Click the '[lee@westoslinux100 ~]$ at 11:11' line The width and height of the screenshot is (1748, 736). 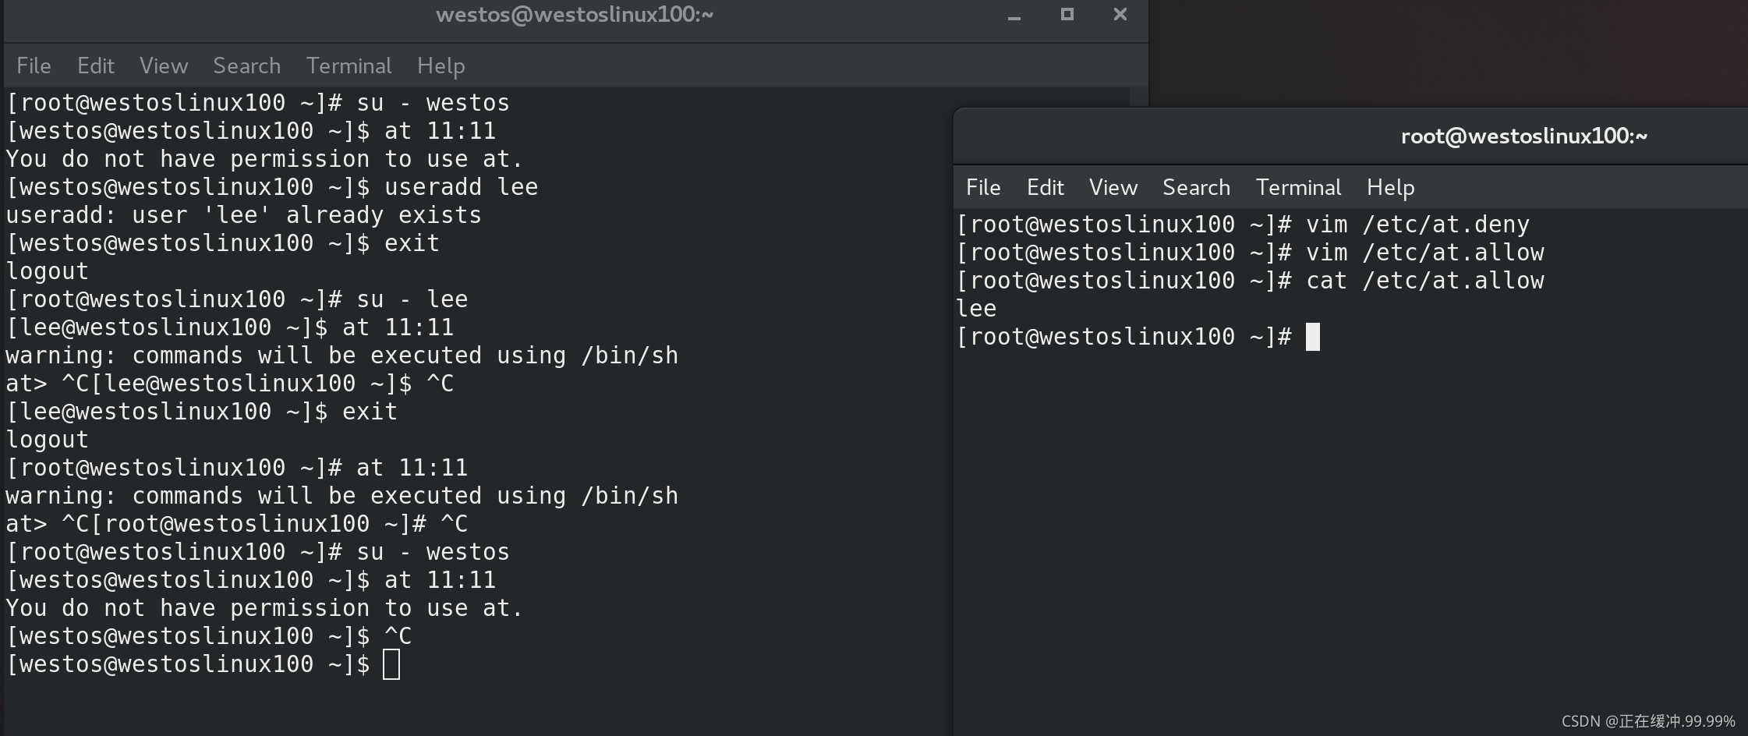[x=230, y=327]
